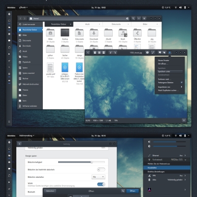
Task: Toggle Verborgene Dateien checkbox in menu
Action: pos(182,82)
